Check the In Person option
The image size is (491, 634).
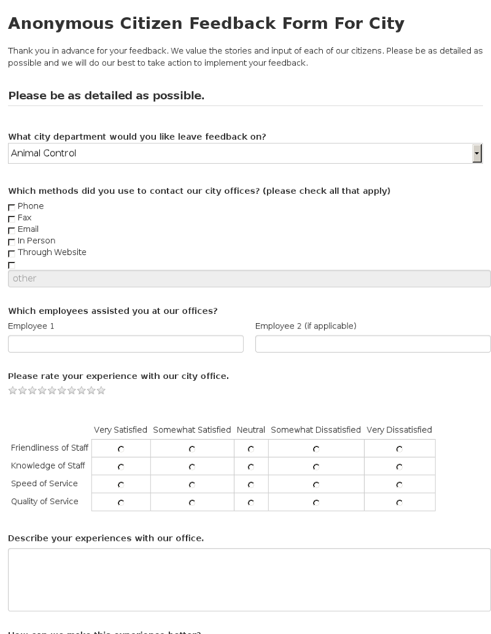(x=12, y=242)
